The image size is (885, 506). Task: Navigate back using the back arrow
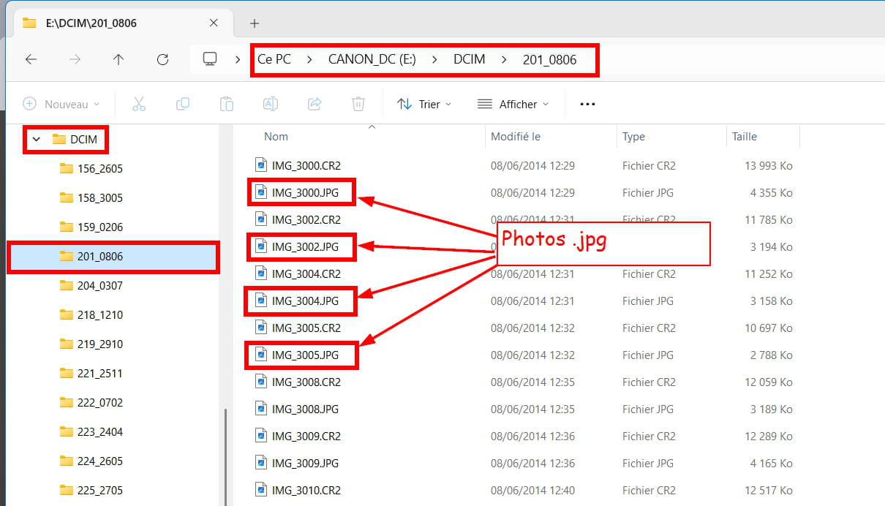click(x=31, y=59)
